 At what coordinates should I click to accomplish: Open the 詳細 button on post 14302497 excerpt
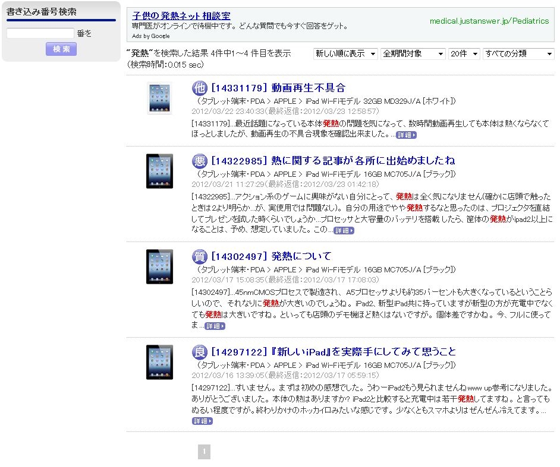tap(215, 326)
